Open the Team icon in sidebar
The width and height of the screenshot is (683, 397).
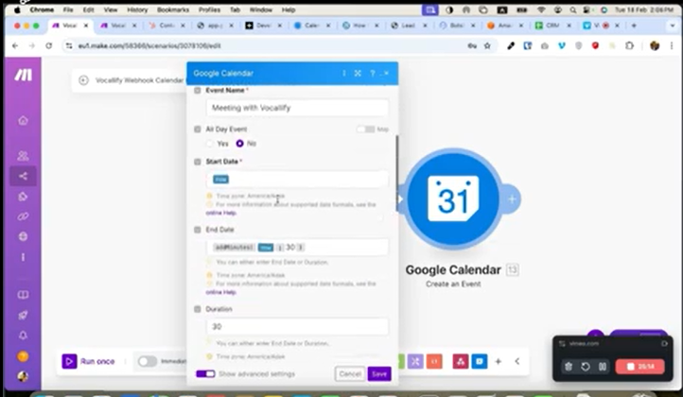23,156
